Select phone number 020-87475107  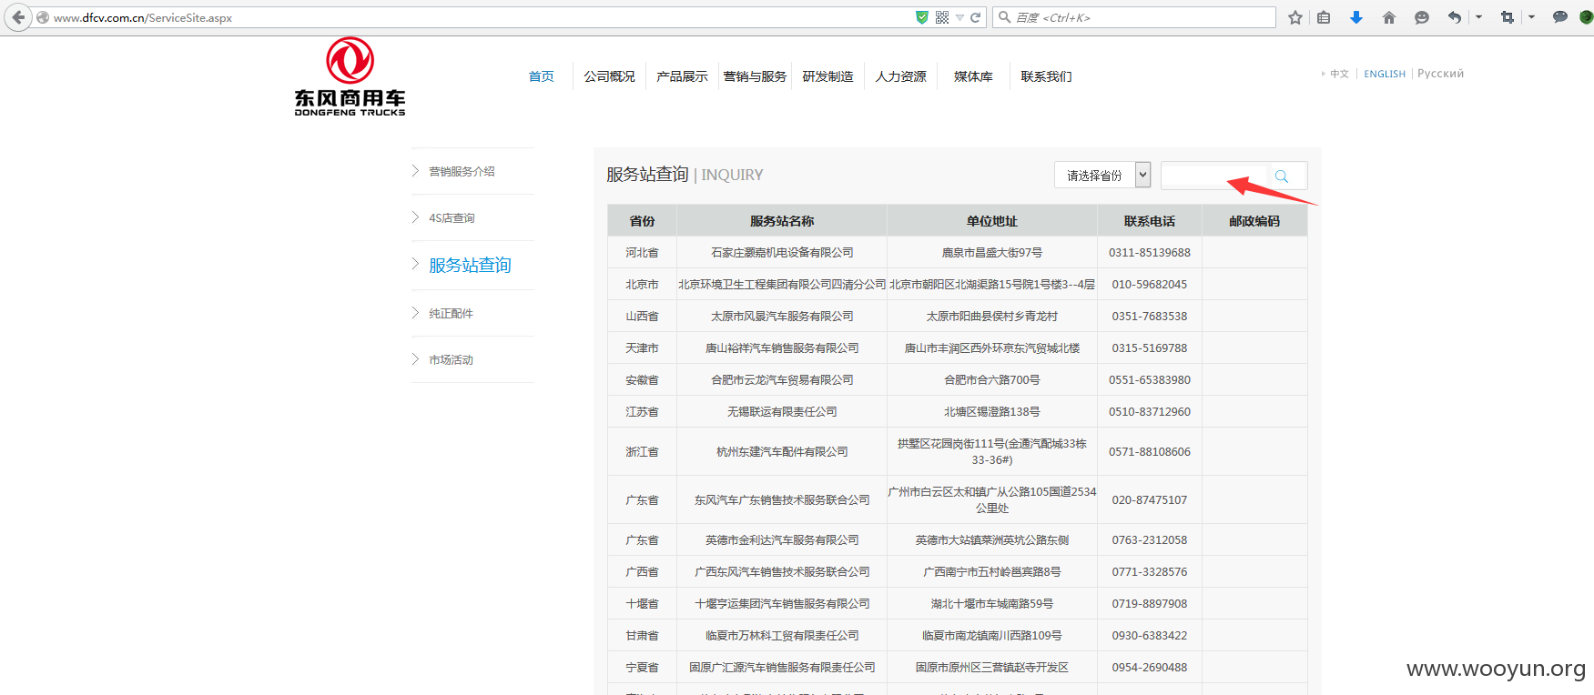coord(1150,500)
